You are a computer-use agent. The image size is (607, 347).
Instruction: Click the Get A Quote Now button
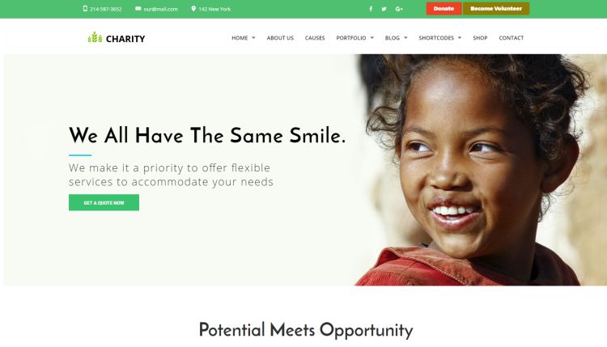104,202
